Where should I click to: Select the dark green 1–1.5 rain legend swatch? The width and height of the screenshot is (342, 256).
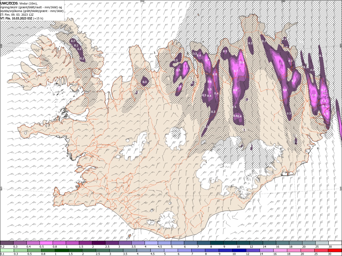point(62,250)
